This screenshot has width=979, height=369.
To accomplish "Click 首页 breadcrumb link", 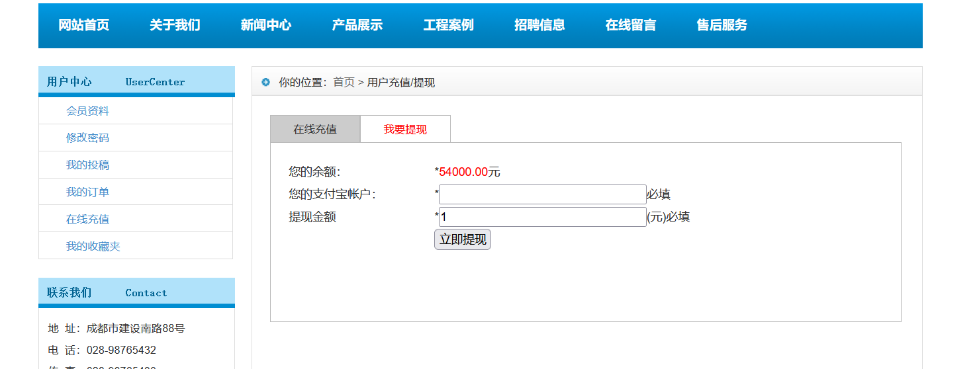I will [x=344, y=83].
